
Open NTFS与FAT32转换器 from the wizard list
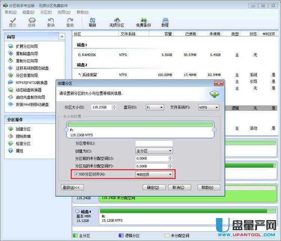point(31,83)
